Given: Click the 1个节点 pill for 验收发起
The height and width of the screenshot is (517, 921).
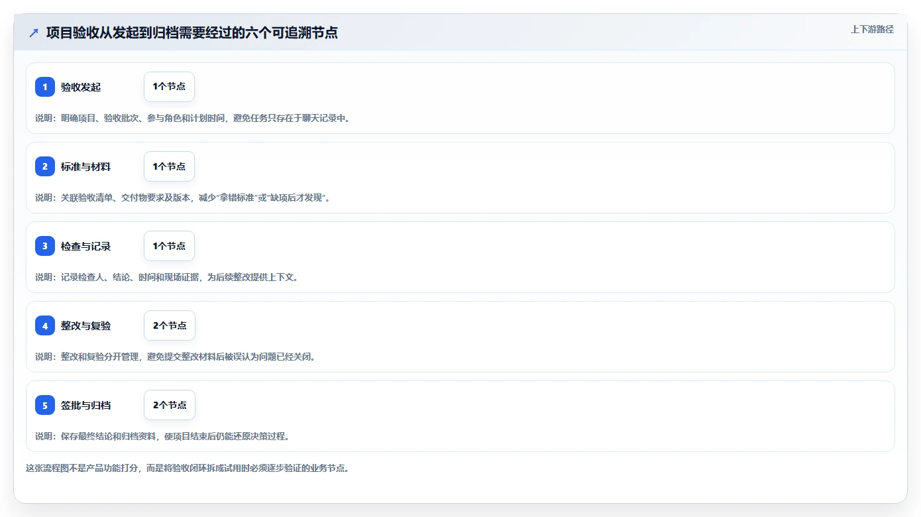Looking at the screenshot, I should click(x=169, y=87).
